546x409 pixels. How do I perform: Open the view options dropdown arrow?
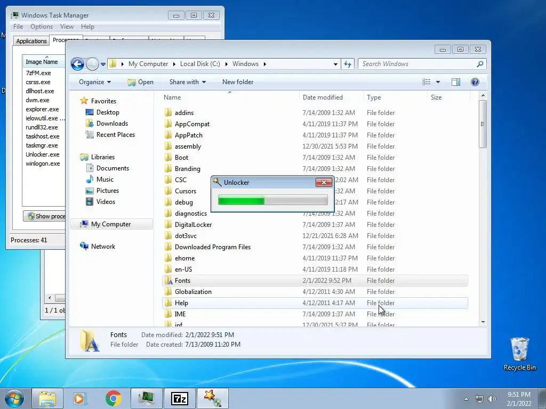(438, 82)
